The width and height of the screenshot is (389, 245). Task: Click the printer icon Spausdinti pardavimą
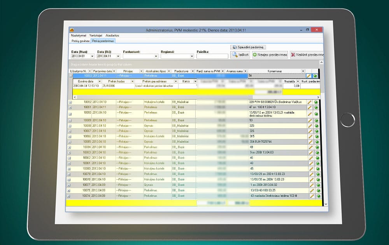click(248, 47)
